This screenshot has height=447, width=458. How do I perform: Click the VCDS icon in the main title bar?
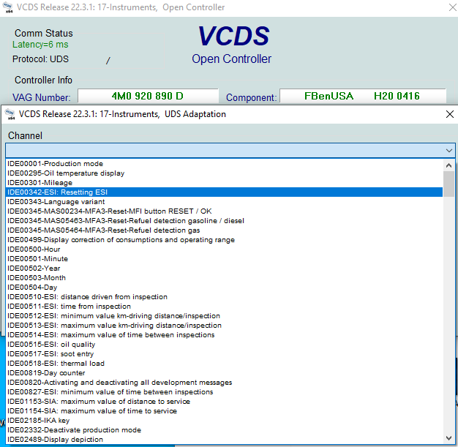click(x=10, y=8)
